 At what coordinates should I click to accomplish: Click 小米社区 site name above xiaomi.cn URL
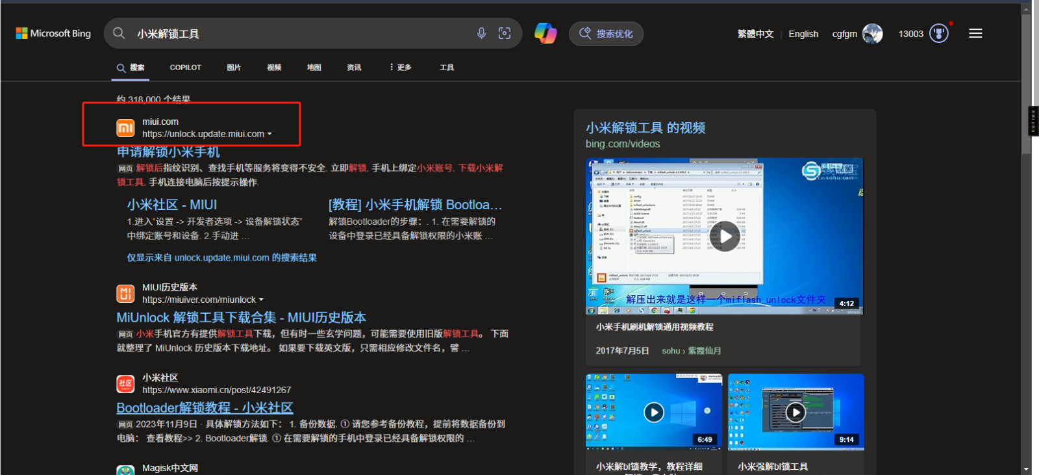click(x=160, y=378)
